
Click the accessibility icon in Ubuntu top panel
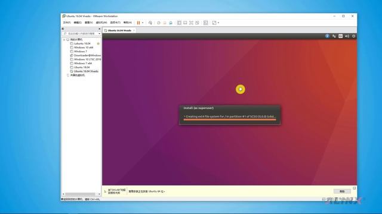point(327,36)
